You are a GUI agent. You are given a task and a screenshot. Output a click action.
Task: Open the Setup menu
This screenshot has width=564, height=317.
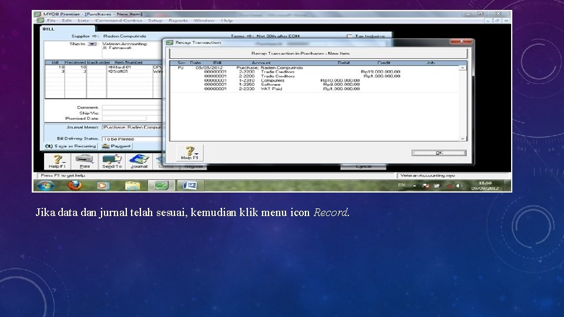point(155,21)
